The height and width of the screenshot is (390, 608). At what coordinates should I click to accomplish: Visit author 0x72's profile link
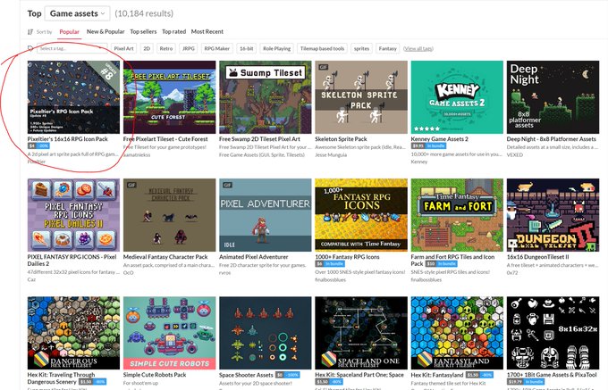511,273
